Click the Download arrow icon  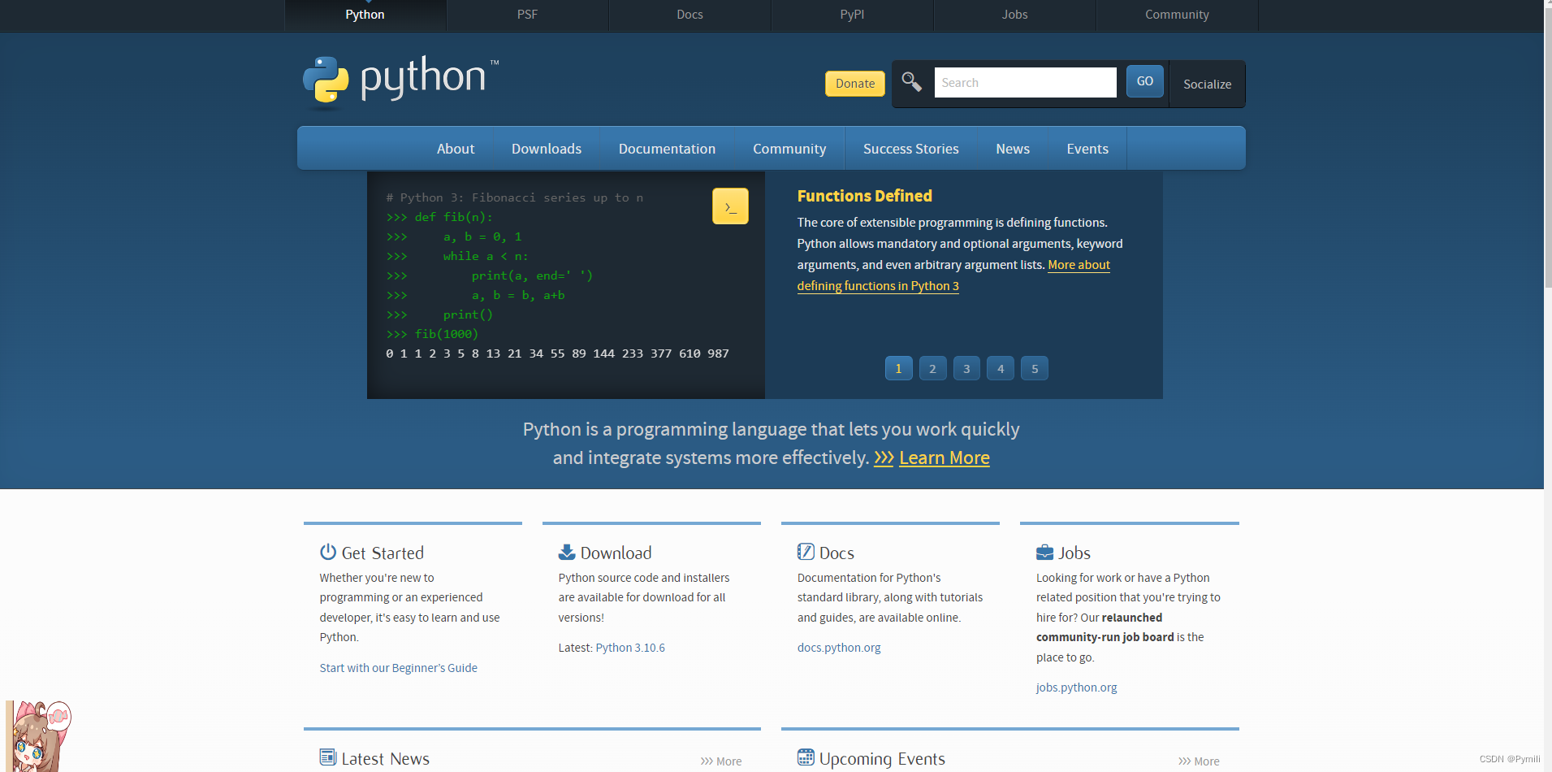[x=567, y=553]
